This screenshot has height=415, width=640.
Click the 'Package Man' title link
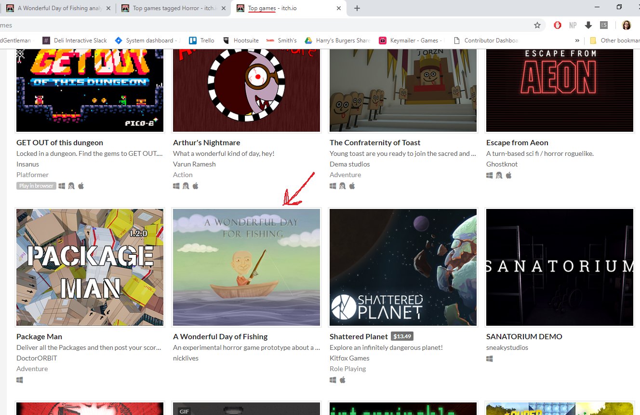pos(40,337)
